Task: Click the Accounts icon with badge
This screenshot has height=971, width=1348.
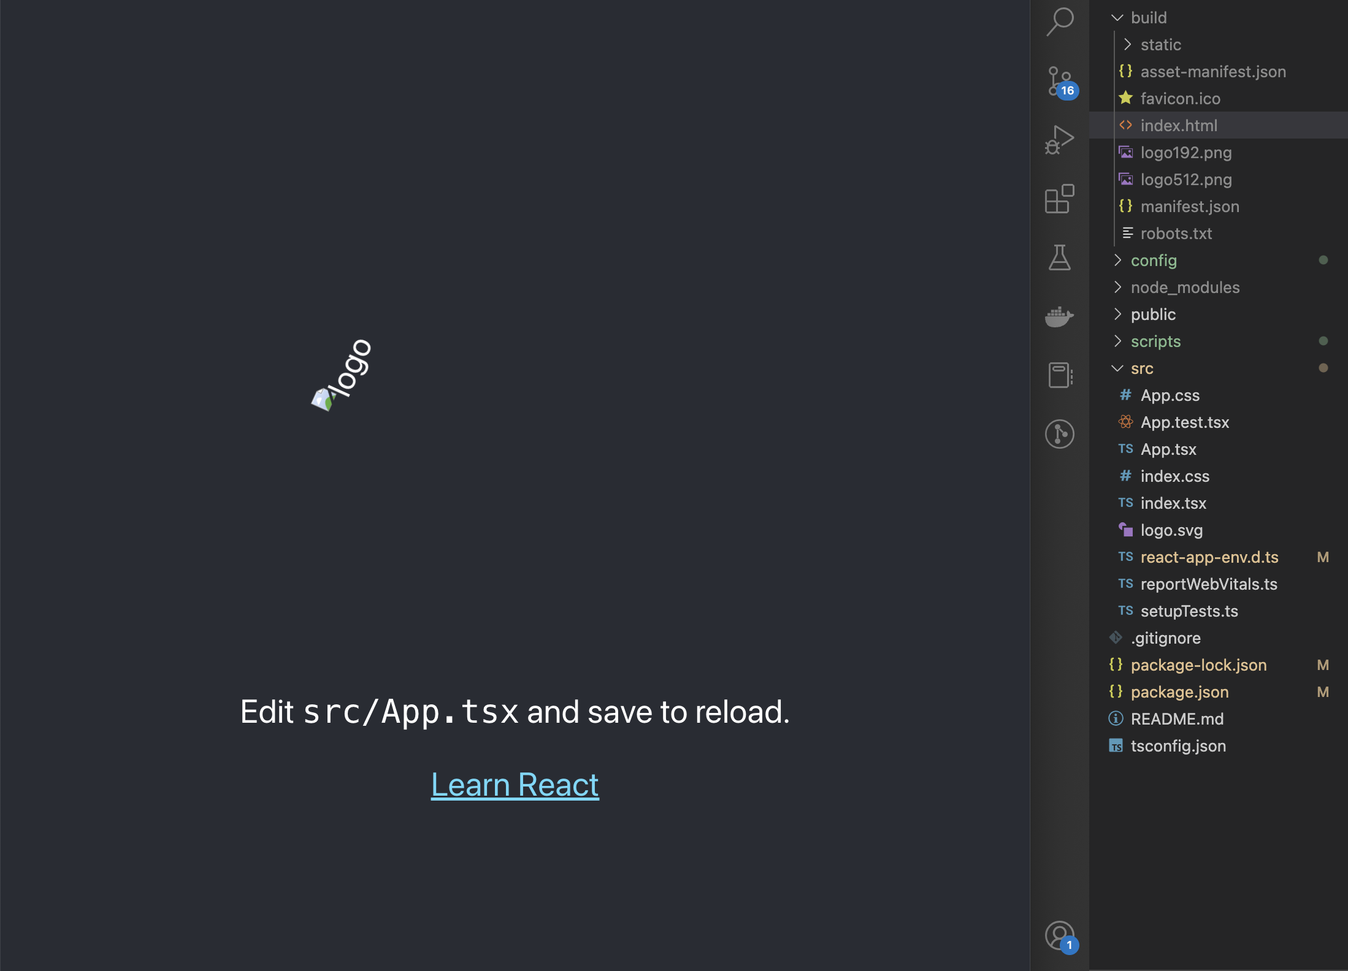Action: (1059, 936)
